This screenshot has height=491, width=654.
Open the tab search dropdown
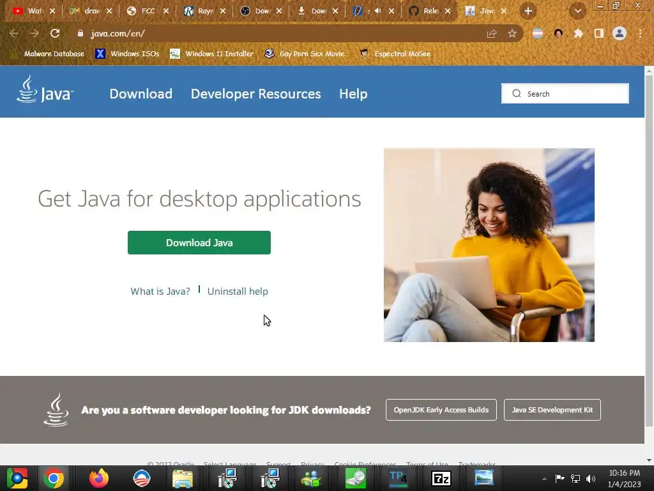577,11
